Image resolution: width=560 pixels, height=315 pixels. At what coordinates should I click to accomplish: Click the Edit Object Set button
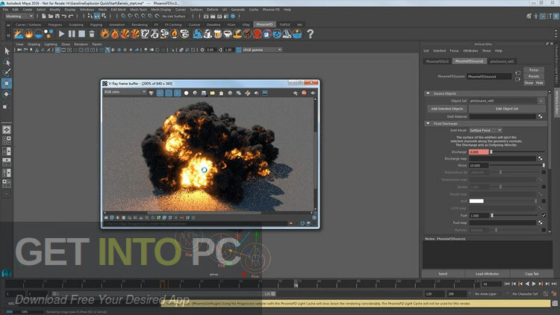click(x=507, y=108)
